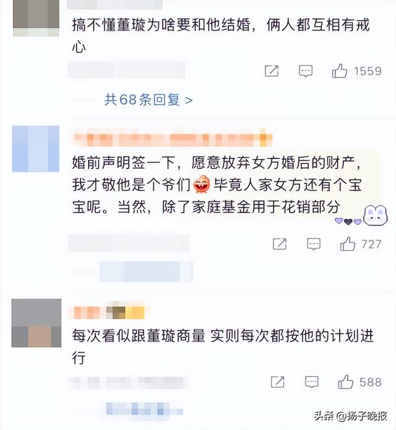Tap the rabbit sticker decoration with hearts
The height and width of the screenshot is (430, 396).
[x=361, y=216]
